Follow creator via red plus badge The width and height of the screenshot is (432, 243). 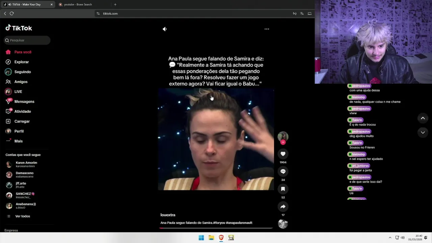pyautogui.click(x=283, y=142)
